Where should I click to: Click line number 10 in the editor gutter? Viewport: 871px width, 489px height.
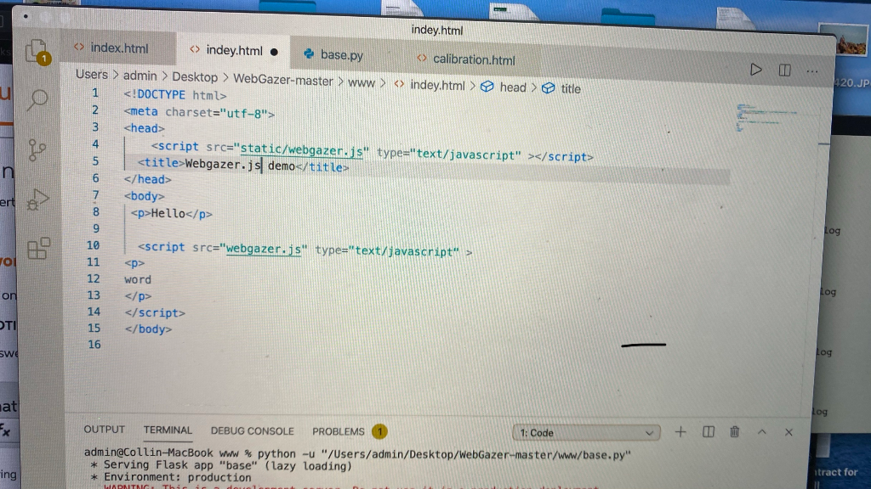coord(93,245)
